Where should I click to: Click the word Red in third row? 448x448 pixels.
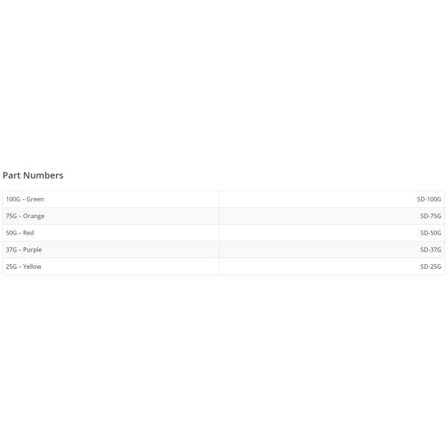(x=28, y=233)
